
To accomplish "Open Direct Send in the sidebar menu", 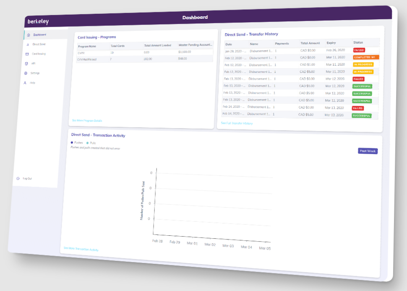I will 39,44.
